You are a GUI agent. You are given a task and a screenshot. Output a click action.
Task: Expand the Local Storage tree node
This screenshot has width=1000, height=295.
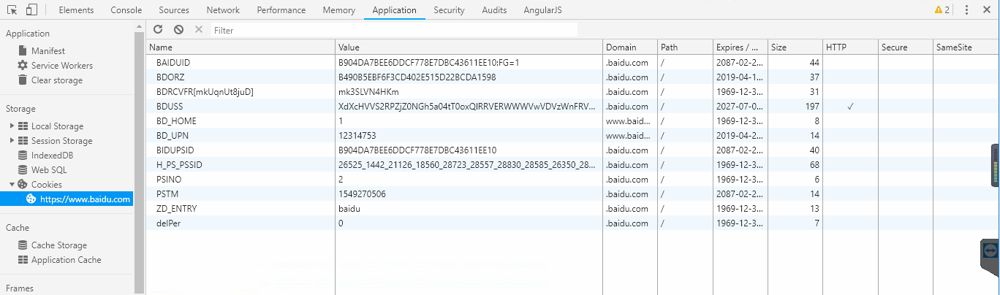pyautogui.click(x=12, y=126)
